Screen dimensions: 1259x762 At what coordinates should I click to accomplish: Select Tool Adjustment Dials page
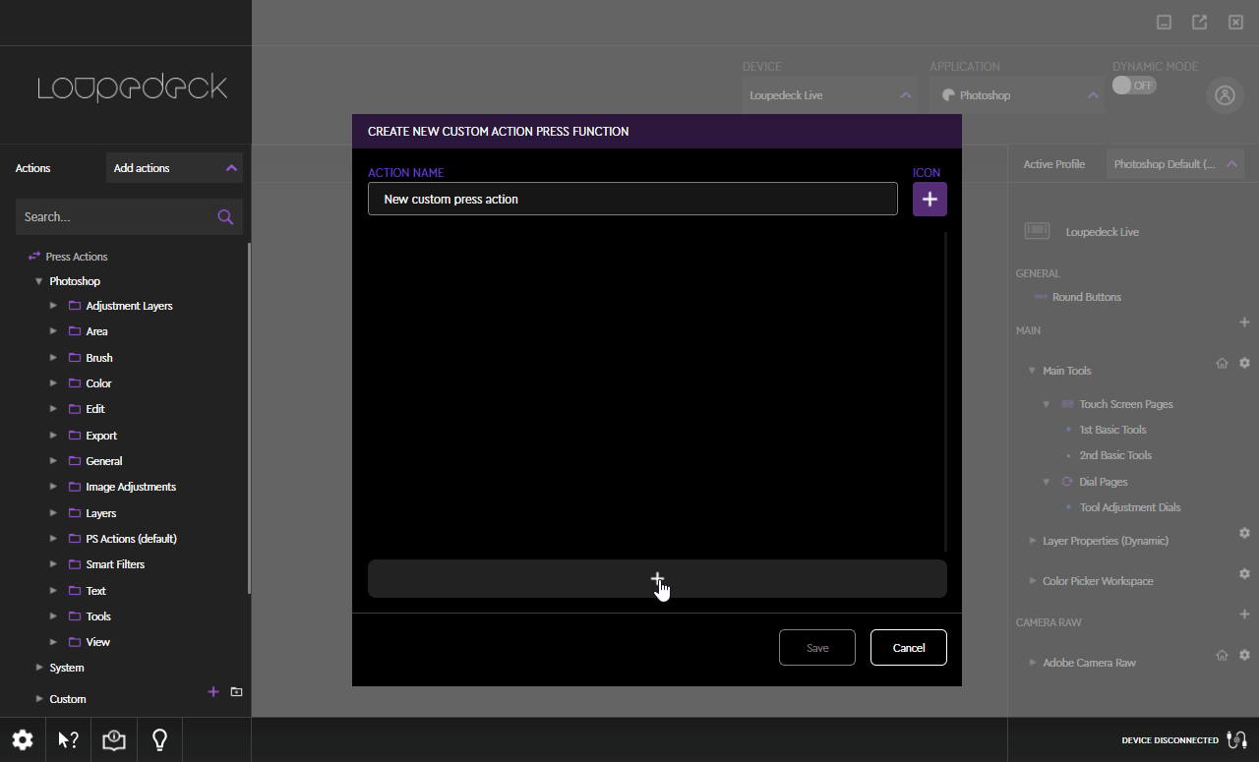(1130, 507)
